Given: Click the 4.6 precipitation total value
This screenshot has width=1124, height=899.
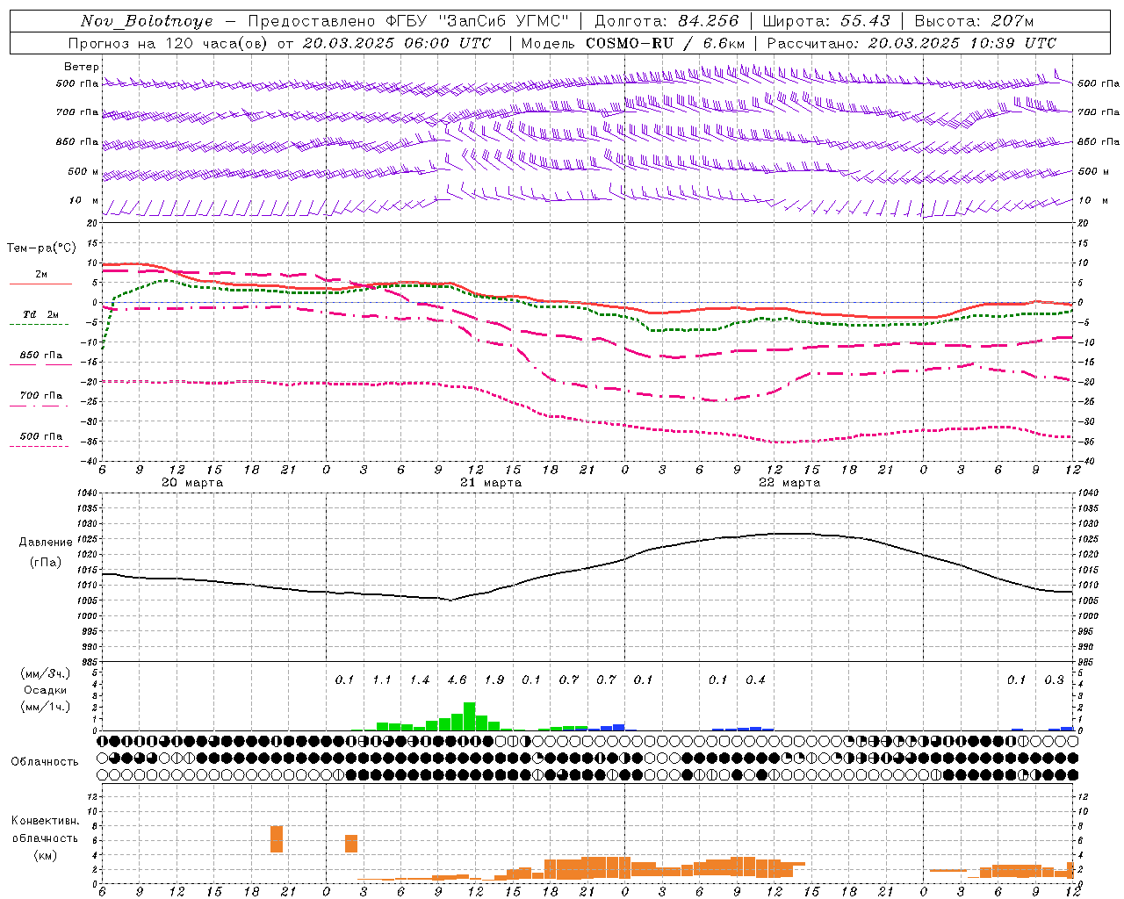Looking at the screenshot, I should pos(457,680).
